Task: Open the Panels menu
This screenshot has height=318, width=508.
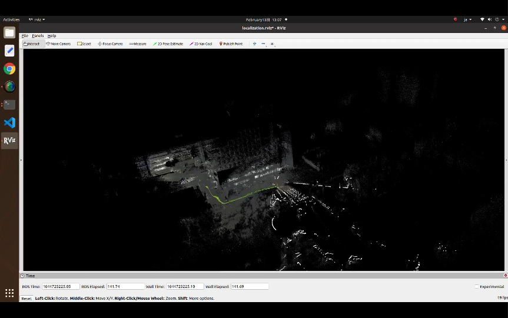Action: (38, 36)
